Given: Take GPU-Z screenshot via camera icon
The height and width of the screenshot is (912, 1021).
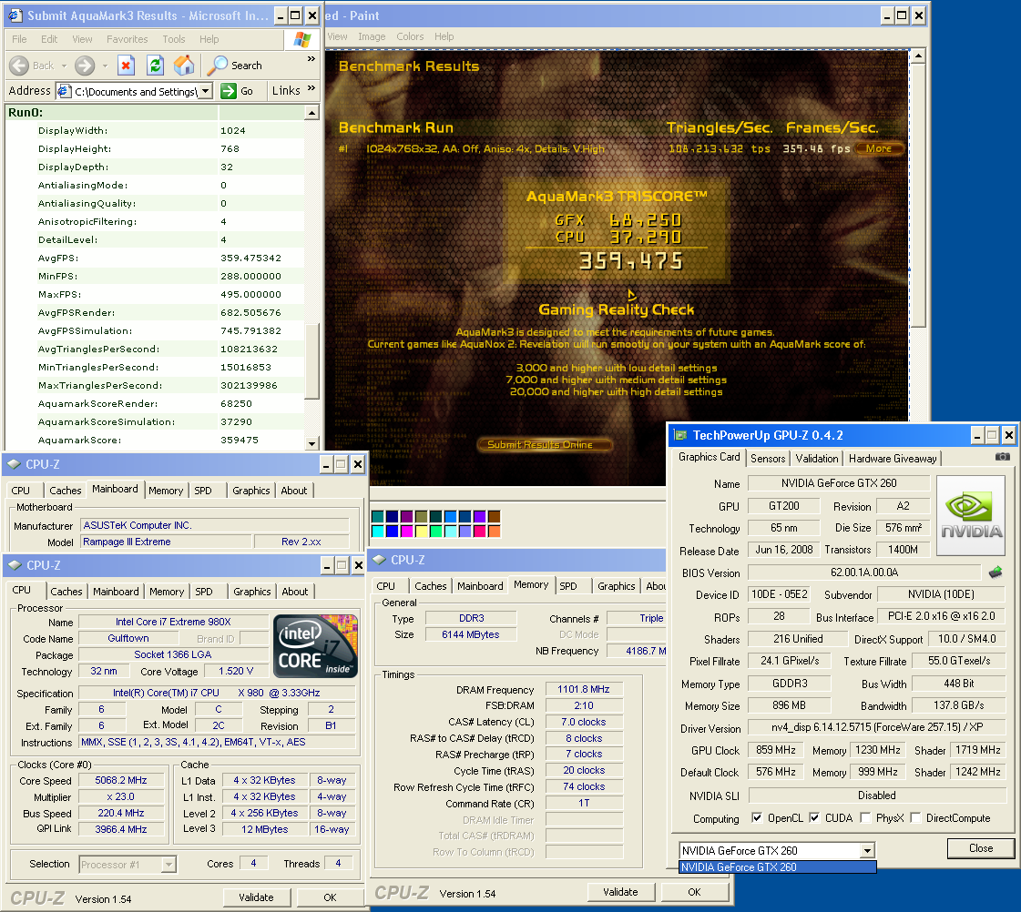Looking at the screenshot, I should tap(1003, 457).
